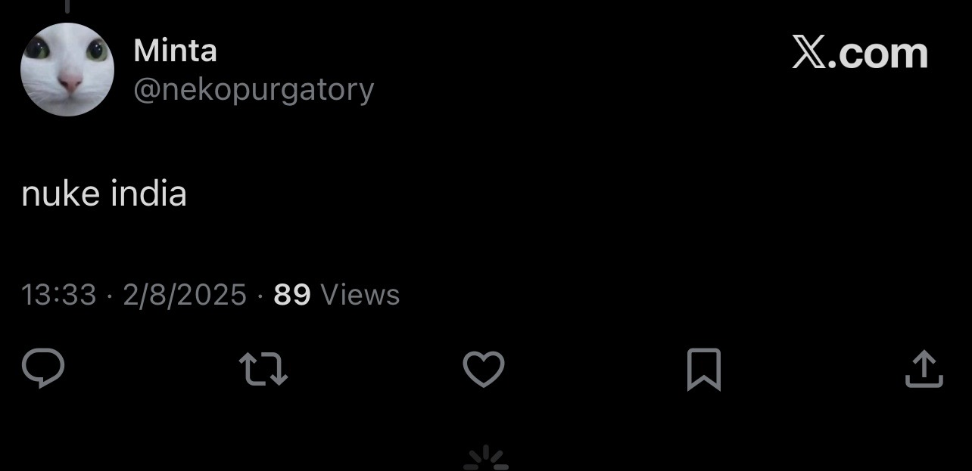Open the share sheet via upload-arrow icon
This screenshot has height=471, width=972.
924,369
